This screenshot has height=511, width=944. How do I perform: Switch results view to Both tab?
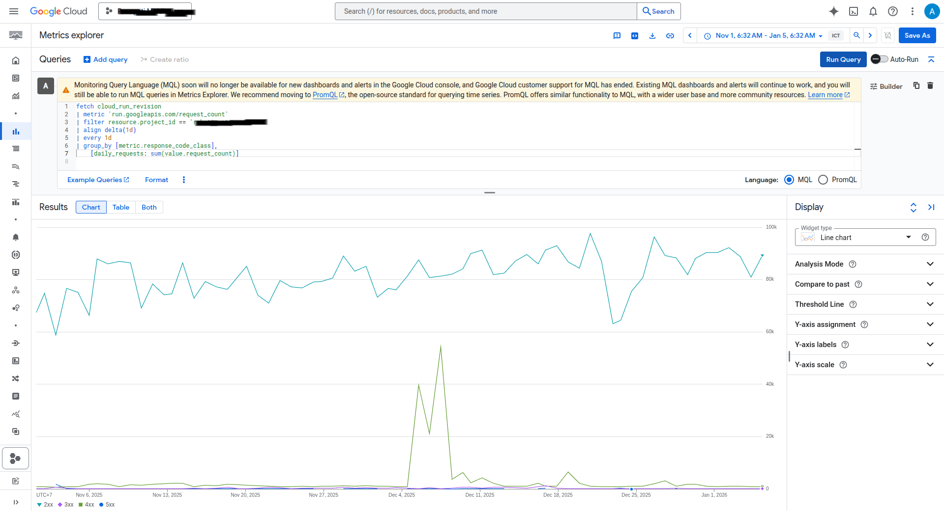pos(149,207)
